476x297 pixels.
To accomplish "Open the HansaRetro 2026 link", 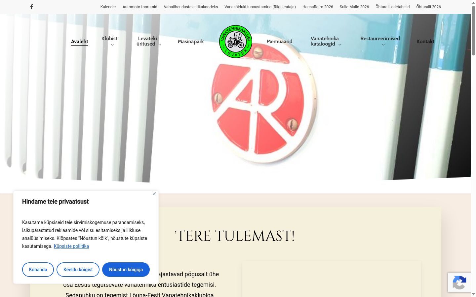I will click(318, 7).
